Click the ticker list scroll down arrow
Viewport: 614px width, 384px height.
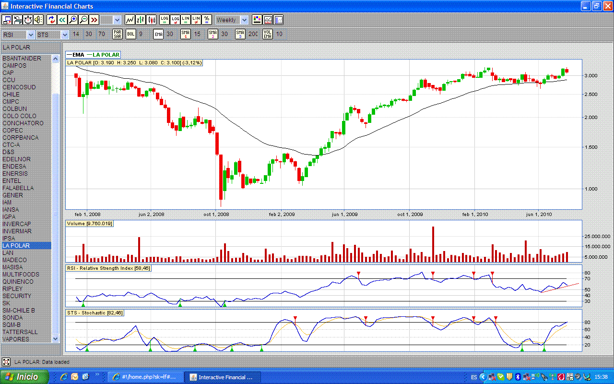point(56,338)
